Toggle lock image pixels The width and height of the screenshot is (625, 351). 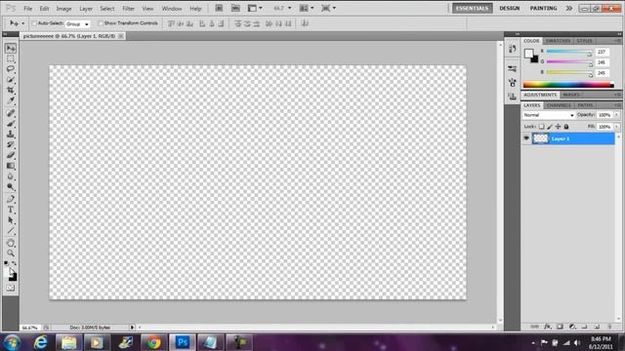click(x=550, y=127)
